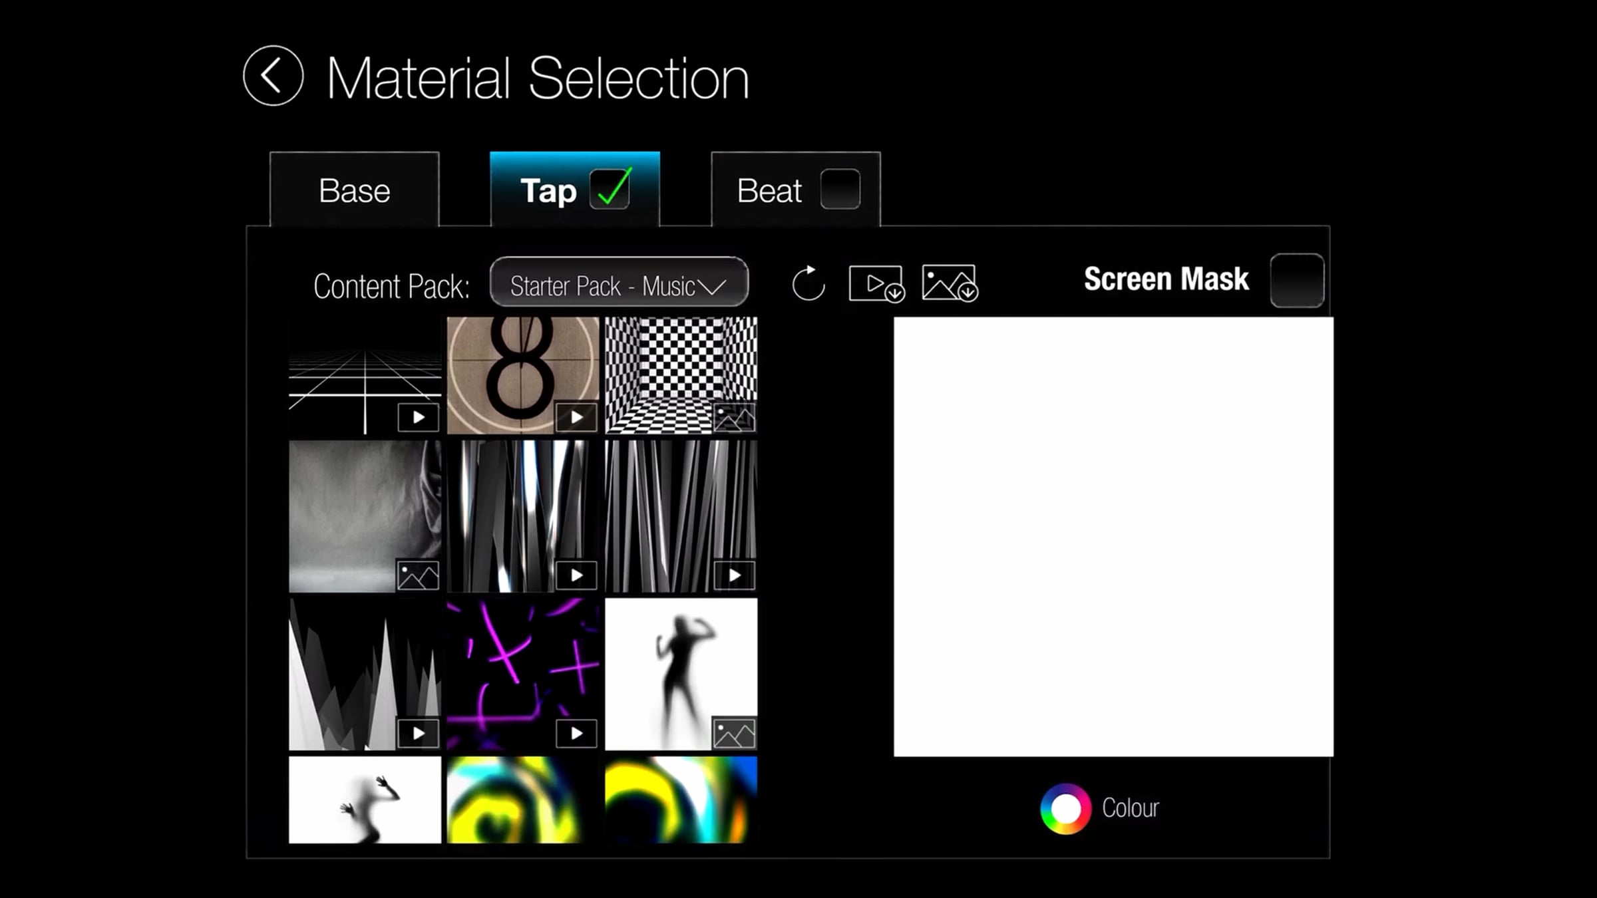1597x898 pixels.
Task: Go back using the circular arrow button
Action: coord(273,76)
